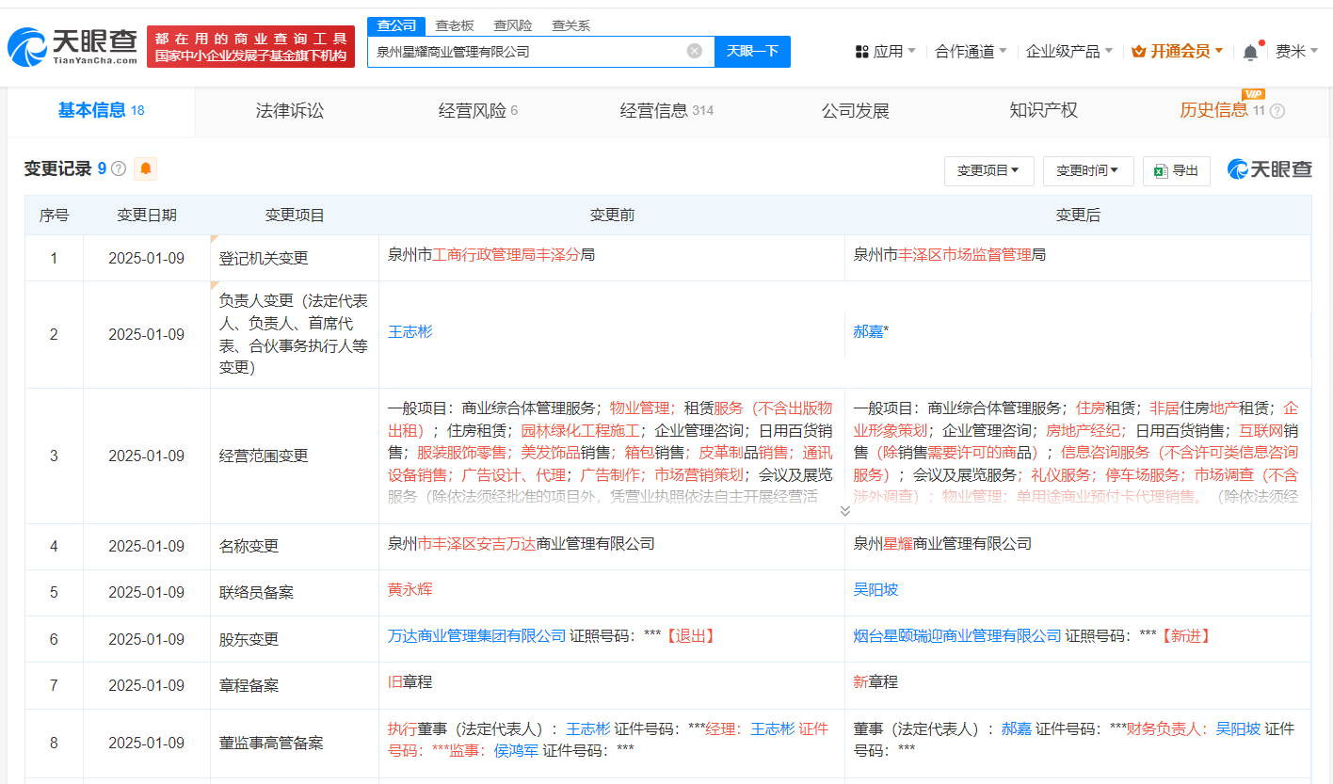
Task: Expand truncated 经营范围变更 text with the chevron
Action: pyautogui.click(x=845, y=510)
